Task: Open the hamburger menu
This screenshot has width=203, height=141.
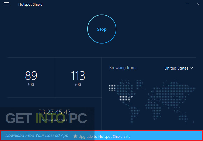Action: click(x=6, y=4)
